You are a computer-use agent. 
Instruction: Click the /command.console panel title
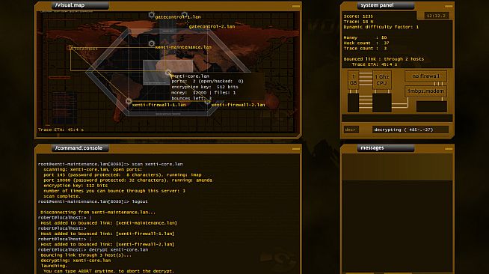[79, 148]
